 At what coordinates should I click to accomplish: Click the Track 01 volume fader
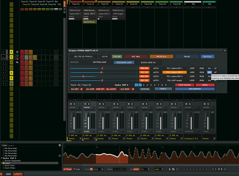(x=74, y=121)
